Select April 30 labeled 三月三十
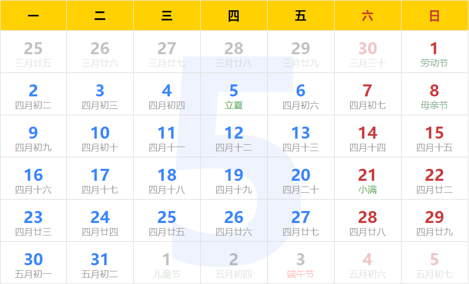 pyautogui.click(x=368, y=51)
